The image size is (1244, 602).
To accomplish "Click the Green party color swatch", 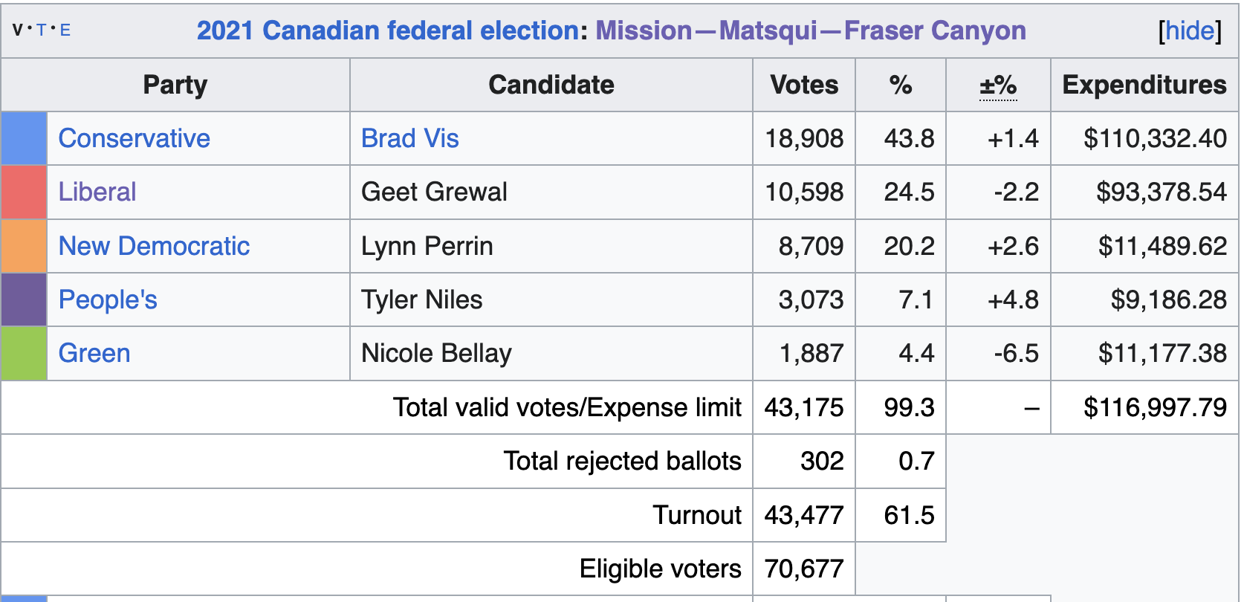I will coord(24,353).
